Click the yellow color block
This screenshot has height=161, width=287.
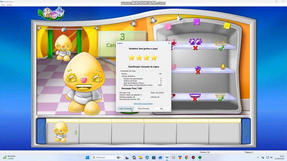[x=227, y=26]
